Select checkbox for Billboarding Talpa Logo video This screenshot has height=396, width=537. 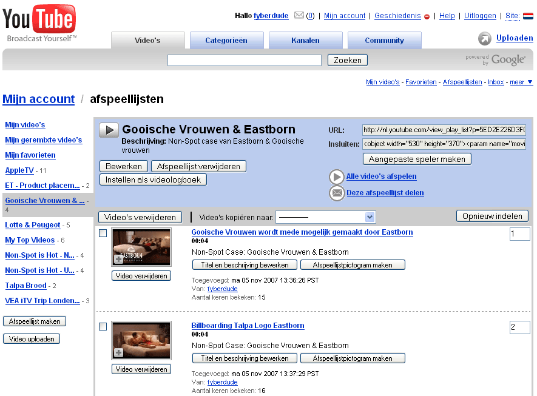click(x=103, y=326)
